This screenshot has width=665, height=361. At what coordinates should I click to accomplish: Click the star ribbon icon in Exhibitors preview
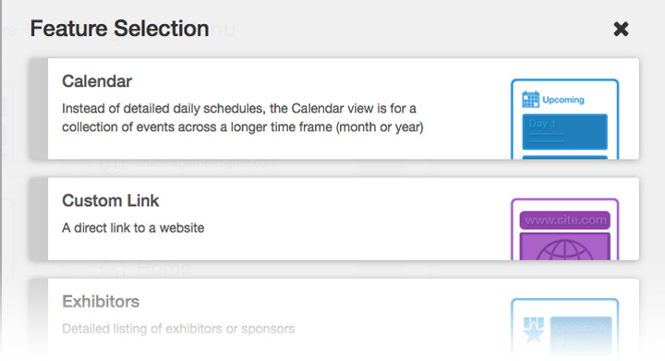[x=534, y=330]
